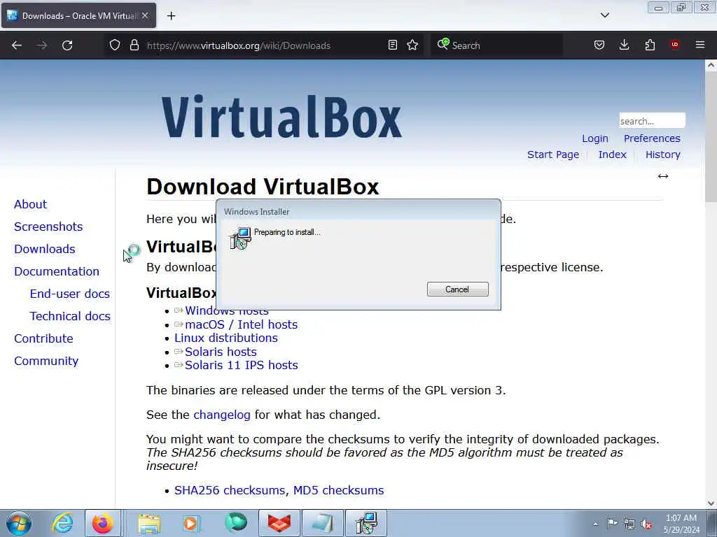This screenshot has width=717, height=537.
Task: Open the Login link
Action: click(x=595, y=138)
